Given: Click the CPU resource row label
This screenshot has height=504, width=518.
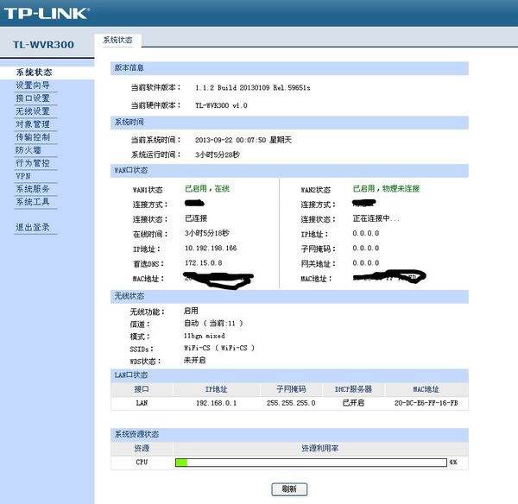Looking at the screenshot, I should (142, 462).
